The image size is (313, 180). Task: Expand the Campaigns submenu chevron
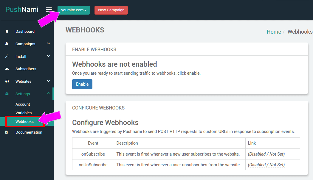point(49,44)
